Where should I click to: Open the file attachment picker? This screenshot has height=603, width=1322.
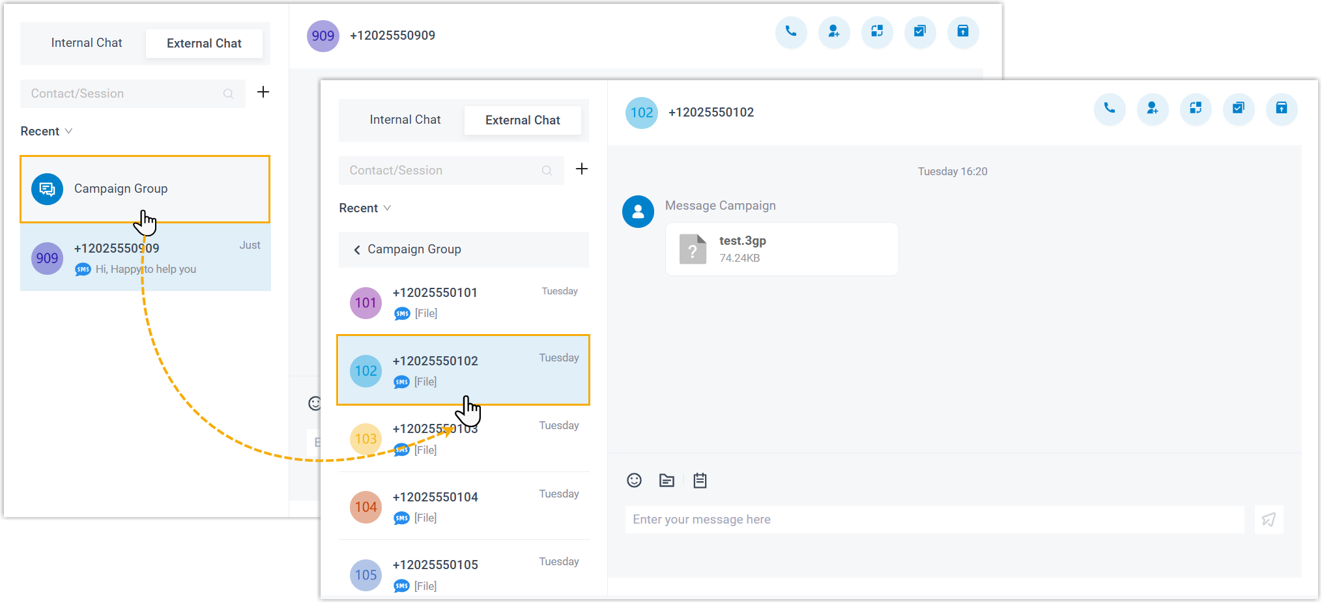coord(666,480)
